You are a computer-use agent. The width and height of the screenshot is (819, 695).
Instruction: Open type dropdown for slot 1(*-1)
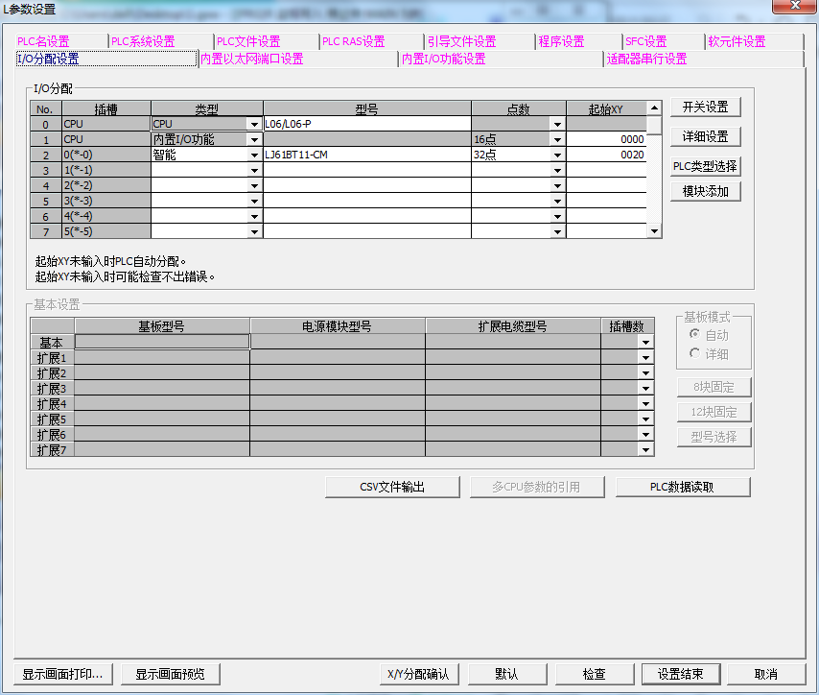click(x=254, y=170)
